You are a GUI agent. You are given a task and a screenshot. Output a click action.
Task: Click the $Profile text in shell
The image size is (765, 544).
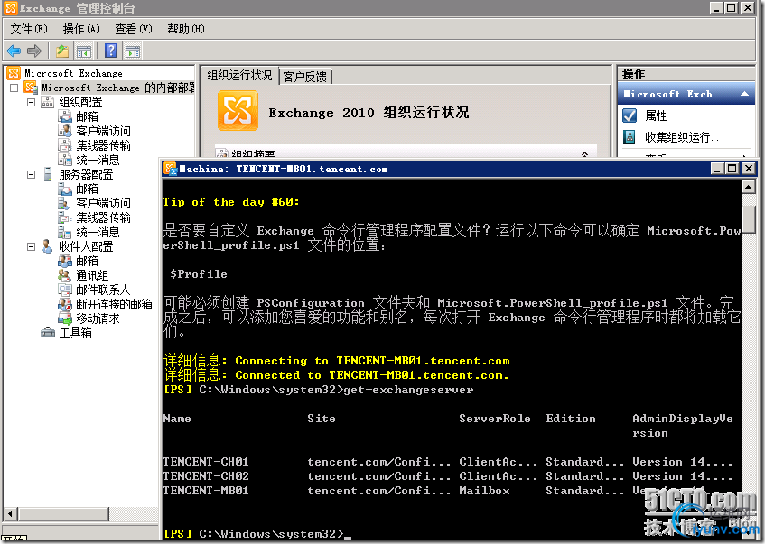(x=199, y=274)
